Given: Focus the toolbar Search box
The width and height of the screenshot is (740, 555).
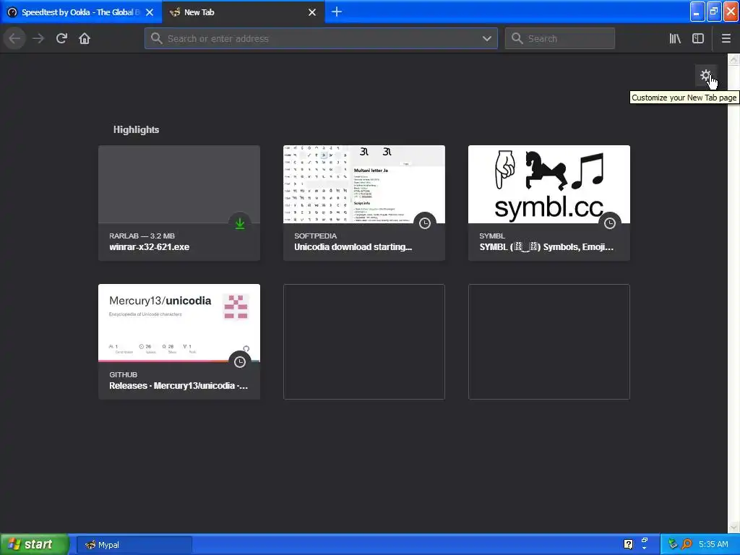Looking at the screenshot, I should point(560,38).
